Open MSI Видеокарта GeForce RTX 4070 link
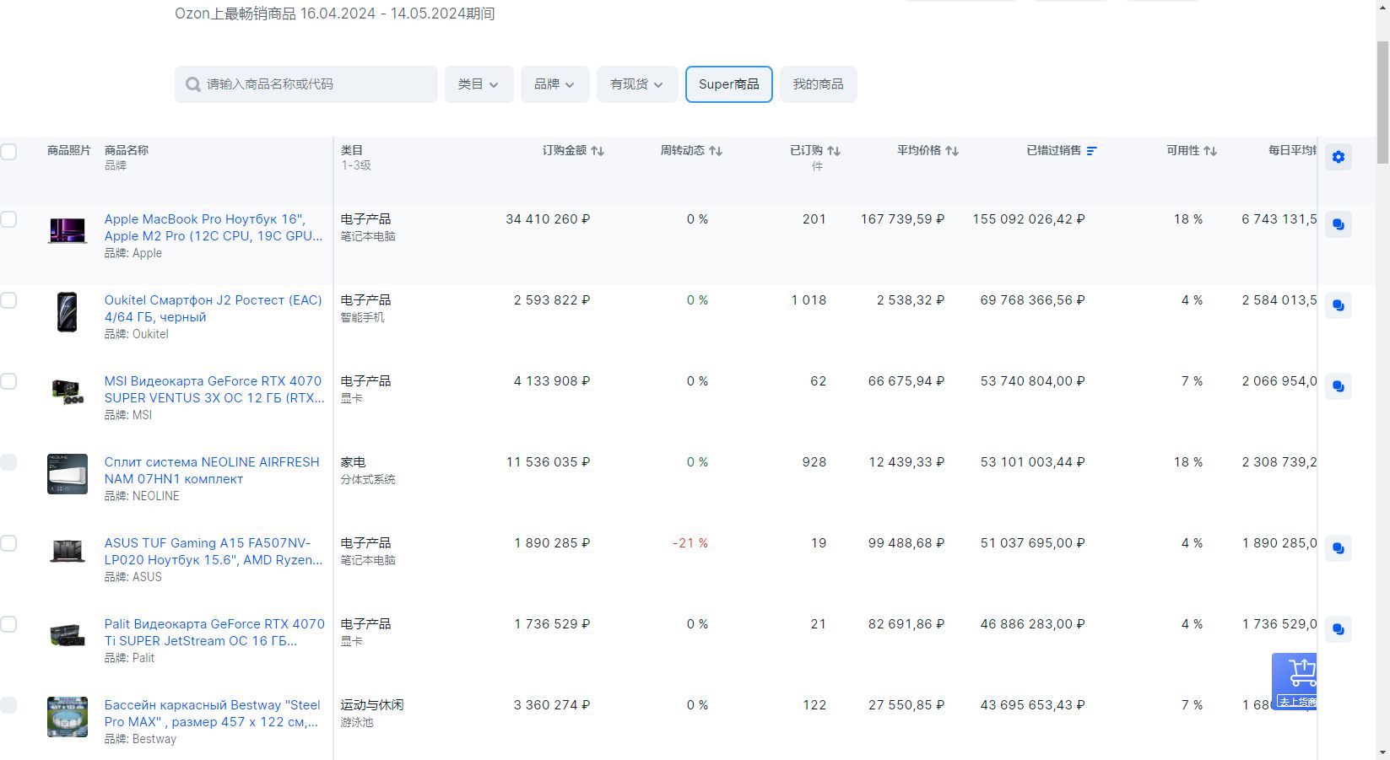1390x760 pixels. [x=214, y=390]
